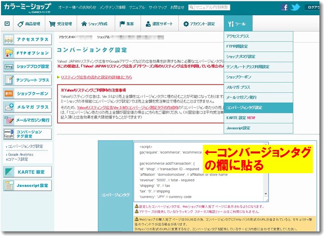Screen dimensions: 324x236
Task: Select FTP利用設定 in the ツール dropdown
Action: [x=258, y=47]
